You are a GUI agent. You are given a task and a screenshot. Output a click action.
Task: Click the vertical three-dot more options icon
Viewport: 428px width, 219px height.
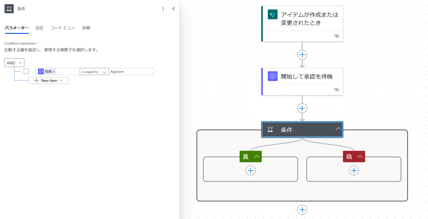(x=163, y=9)
